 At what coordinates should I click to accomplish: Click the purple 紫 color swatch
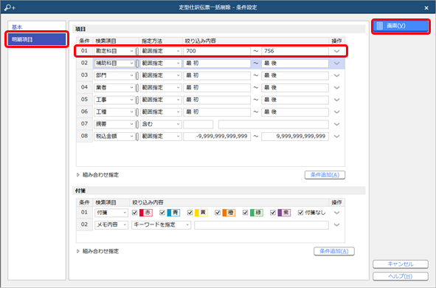point(284,213)
